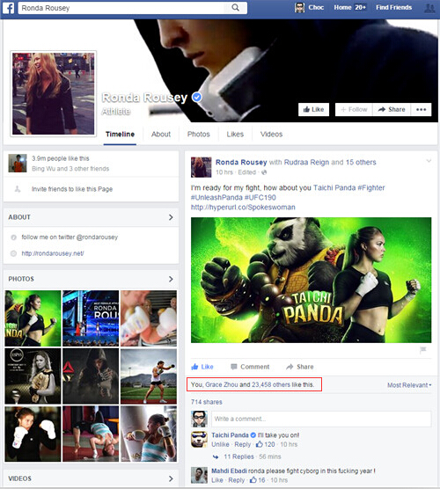
Task: Show the 11 Replies thread
Action: click(x=238, y=456)
